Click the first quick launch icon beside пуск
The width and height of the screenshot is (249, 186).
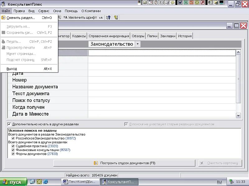coord(32,182)
